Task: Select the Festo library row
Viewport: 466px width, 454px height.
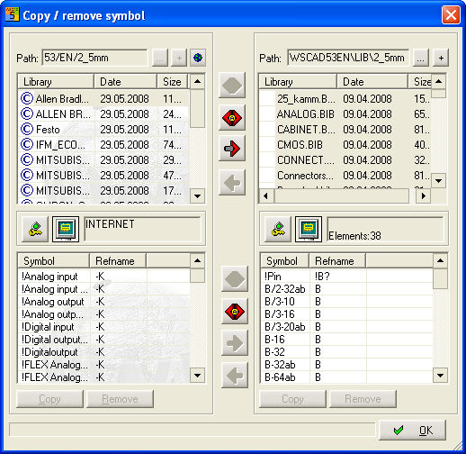Action: [103, 130]
